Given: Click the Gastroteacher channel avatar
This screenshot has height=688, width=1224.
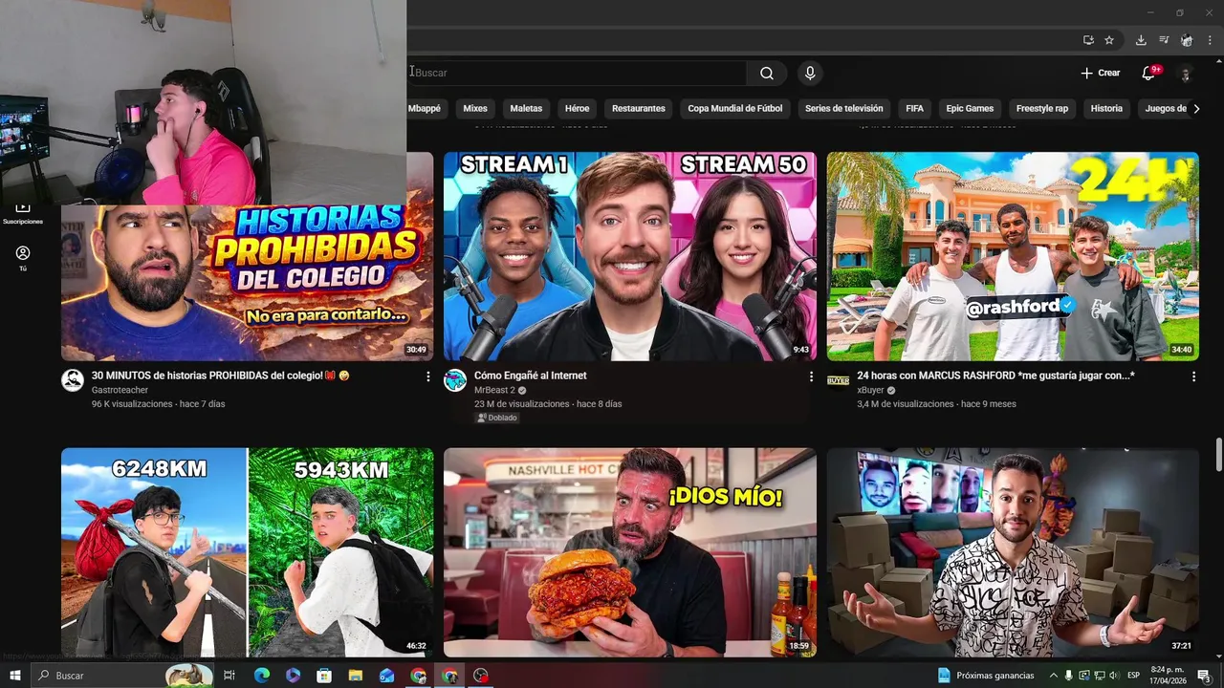Looking at the screenshot, I should 73,380.
